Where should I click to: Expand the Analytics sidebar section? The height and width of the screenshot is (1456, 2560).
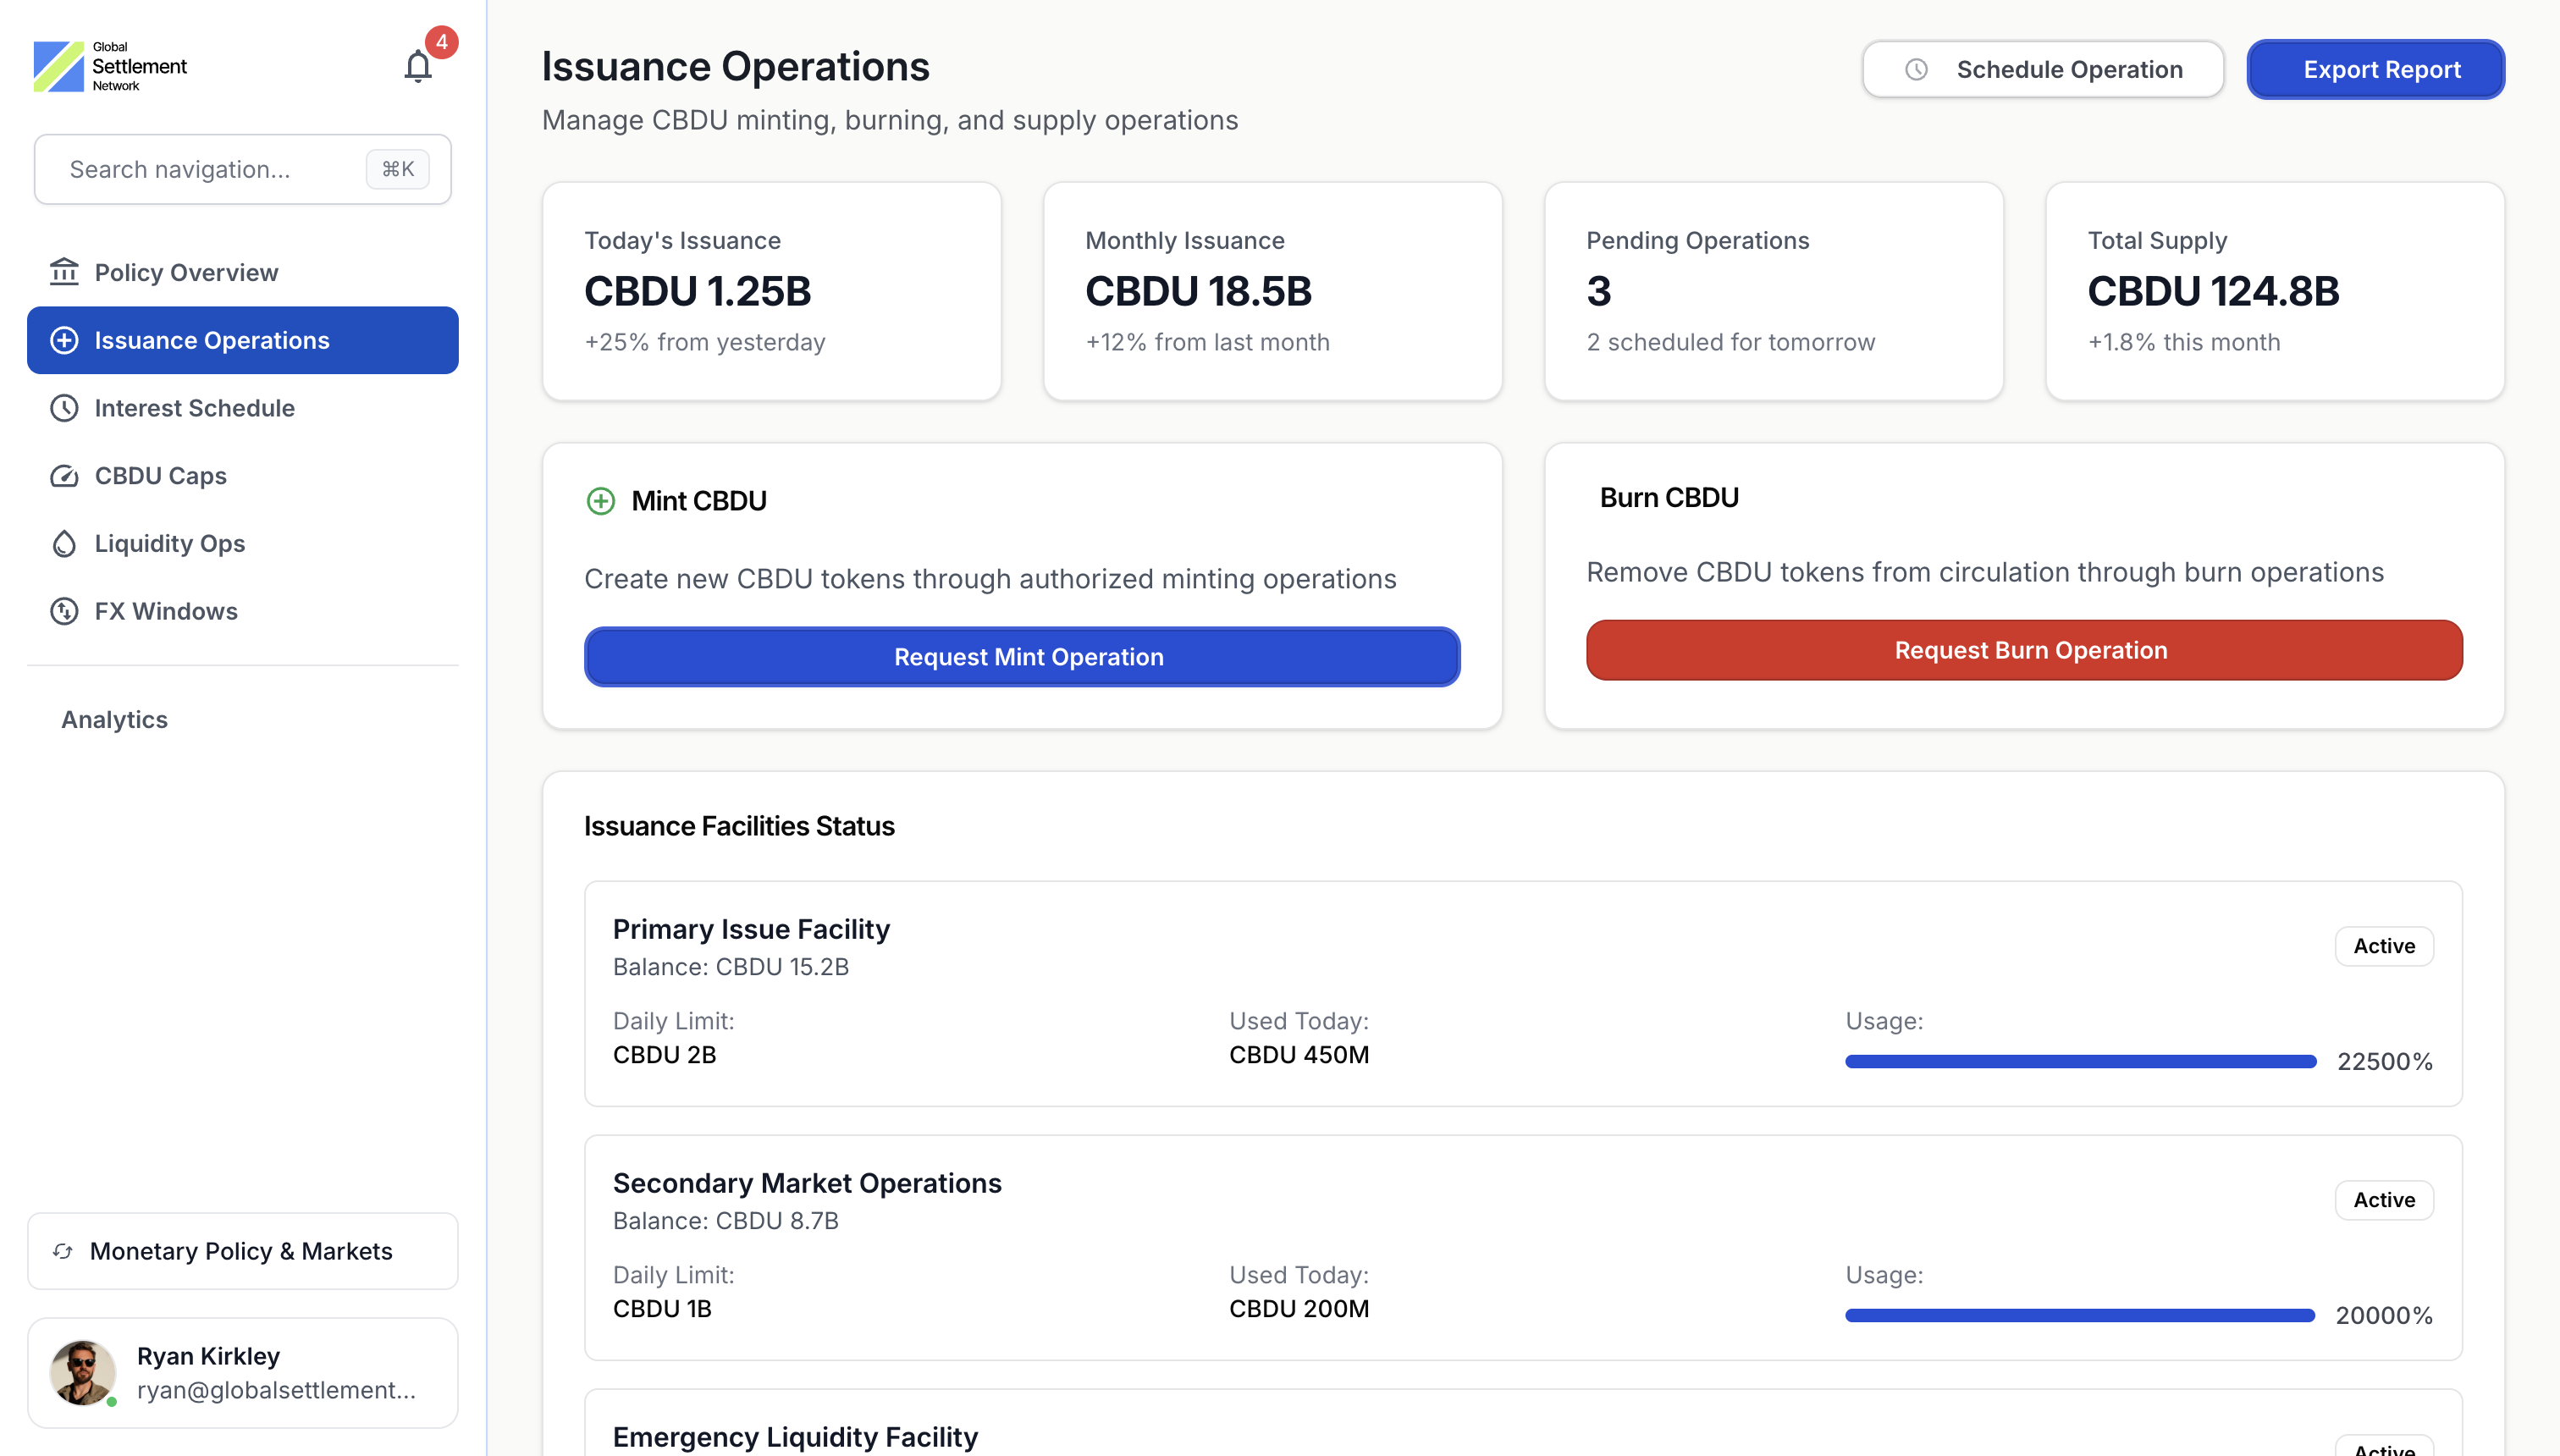114,719
